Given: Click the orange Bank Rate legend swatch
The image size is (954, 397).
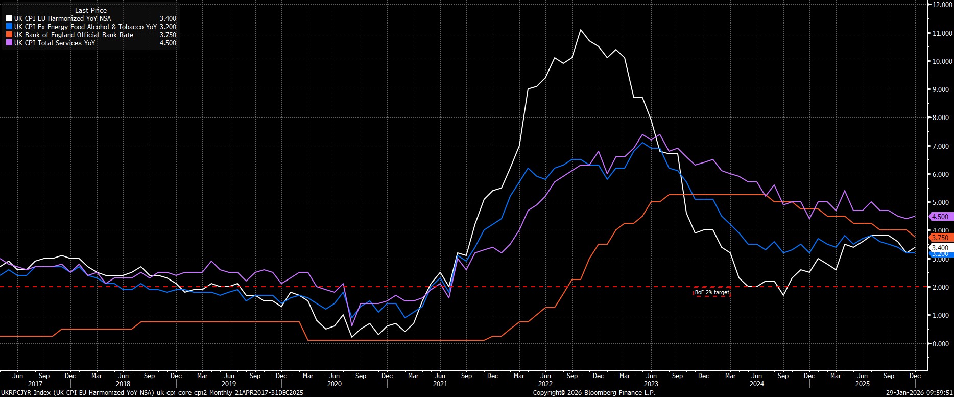Looking at the screenshot, I should click(9, 35).
